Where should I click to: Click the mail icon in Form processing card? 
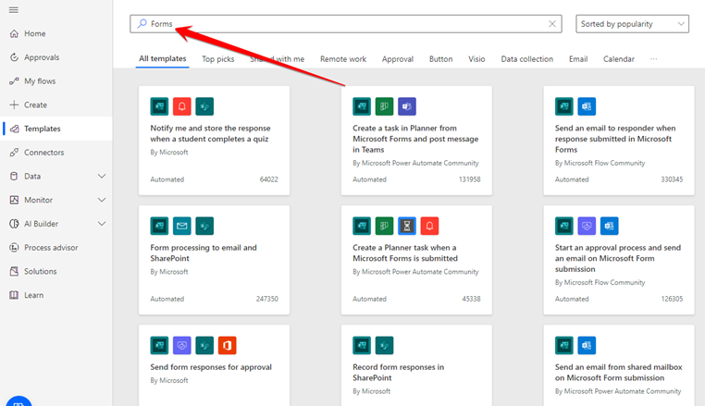pyautogui.click(x=182, y=227)
